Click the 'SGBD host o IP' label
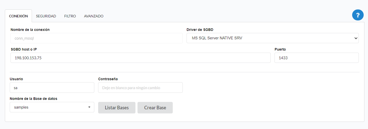This screenshot has height=129, width=368. (x=24, y=49)
